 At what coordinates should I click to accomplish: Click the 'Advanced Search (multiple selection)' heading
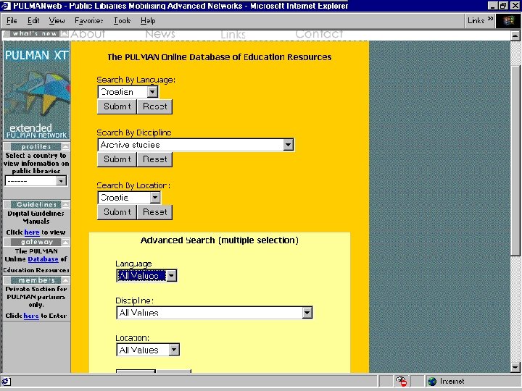point(220,240)
